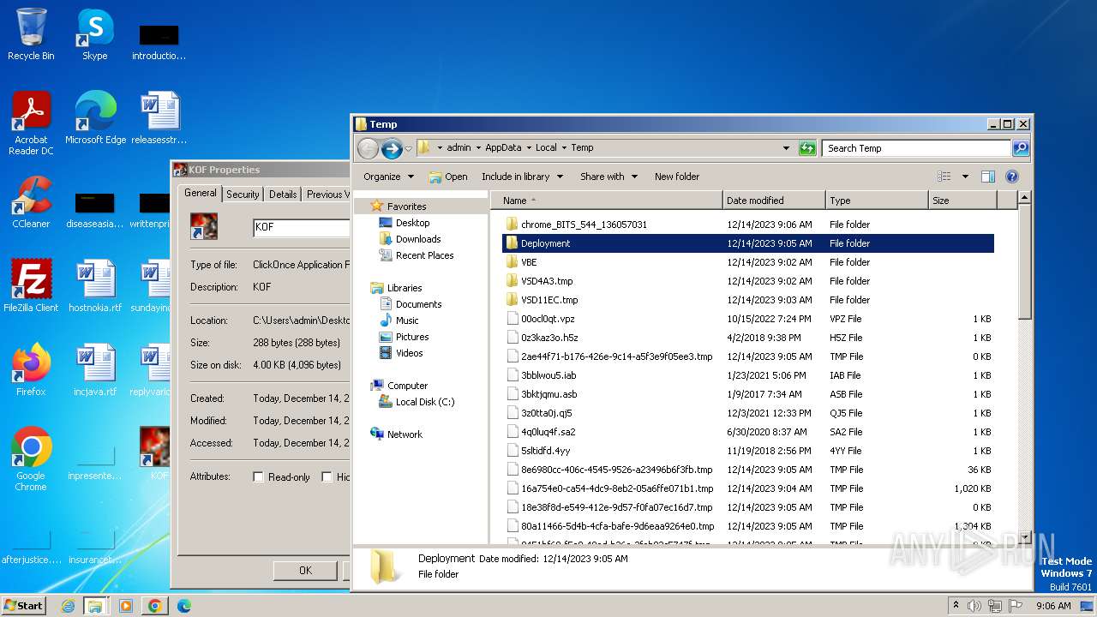Refresh the Temp folder view

806,148
